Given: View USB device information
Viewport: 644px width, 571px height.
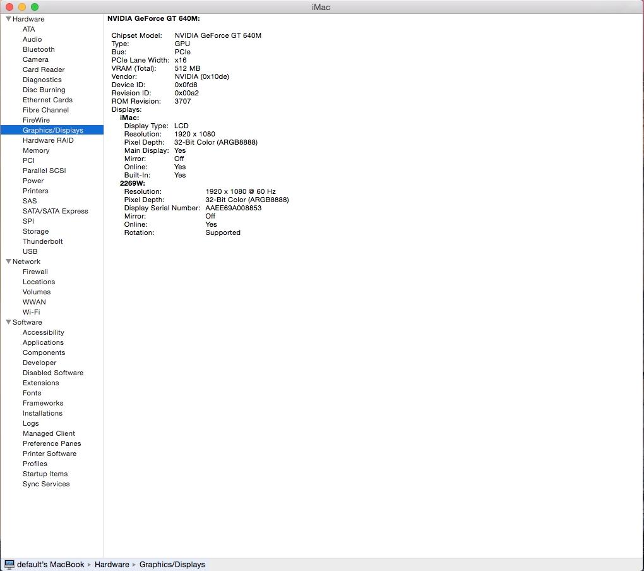Looking at the screenshot, I should (x=28, y=251).
